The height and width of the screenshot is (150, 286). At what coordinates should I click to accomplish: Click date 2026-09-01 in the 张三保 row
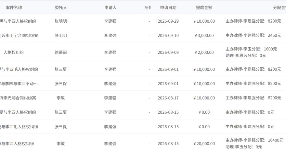click(x=168, y=84)
